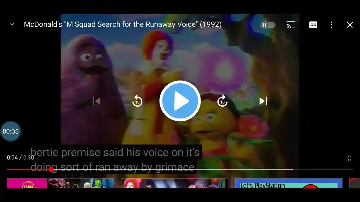Click the 0:04 / 0:30 time display
This screenshot has width=360, height=202.
click(20, 158)
